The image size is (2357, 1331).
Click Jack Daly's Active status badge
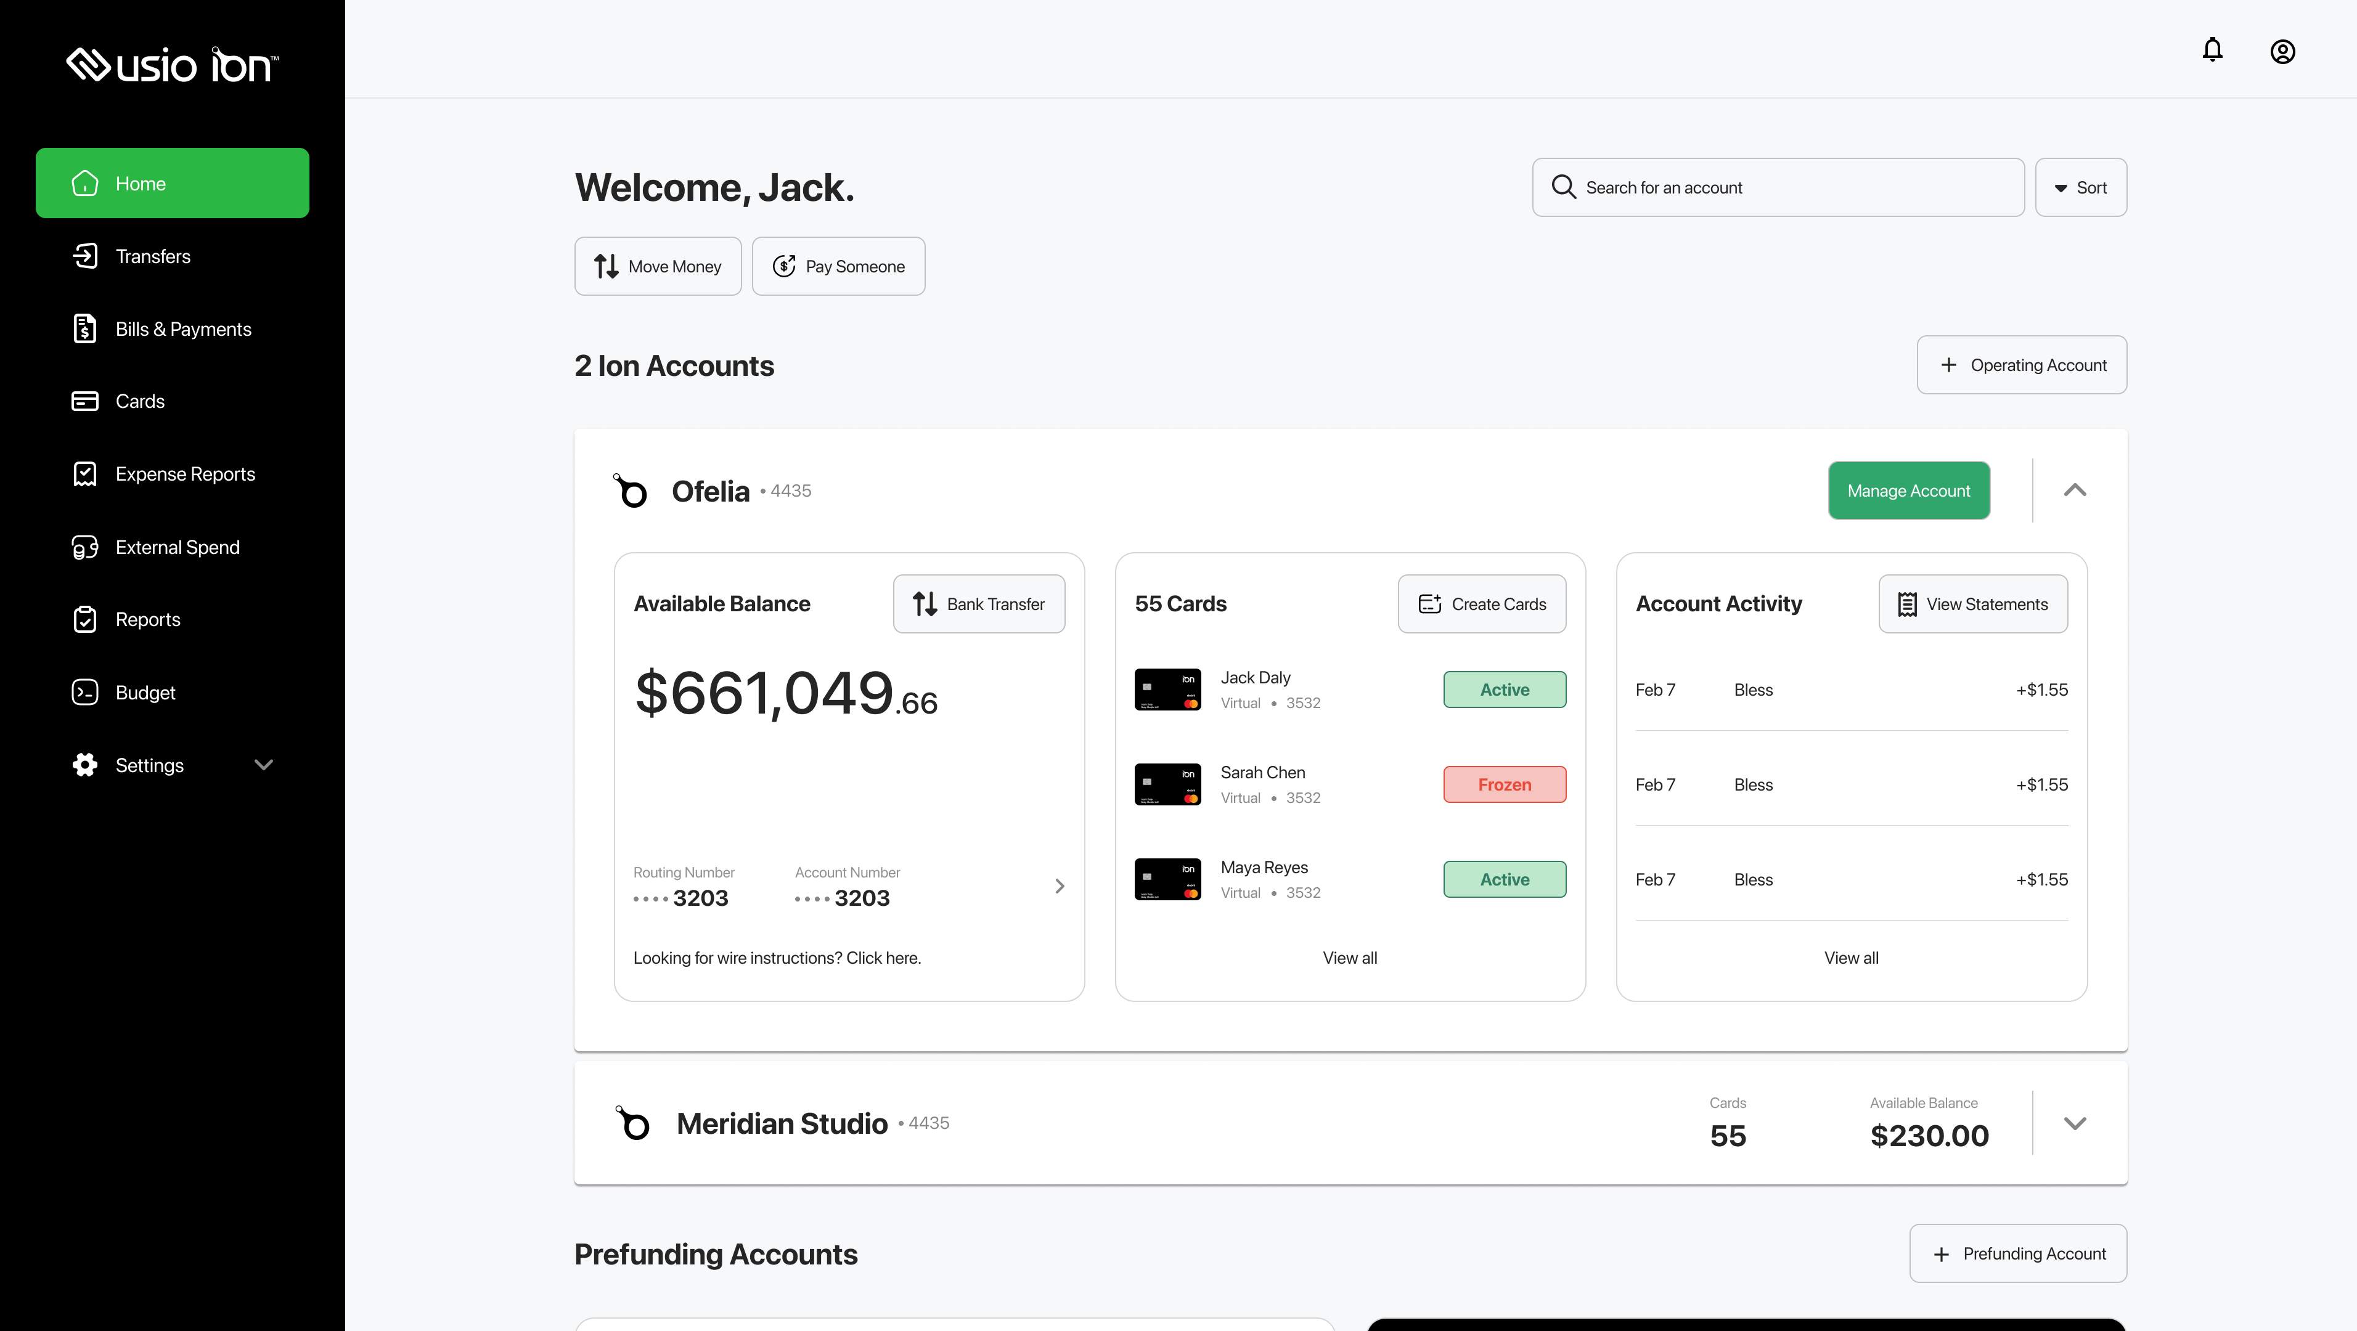click(x=1504, y=690)
